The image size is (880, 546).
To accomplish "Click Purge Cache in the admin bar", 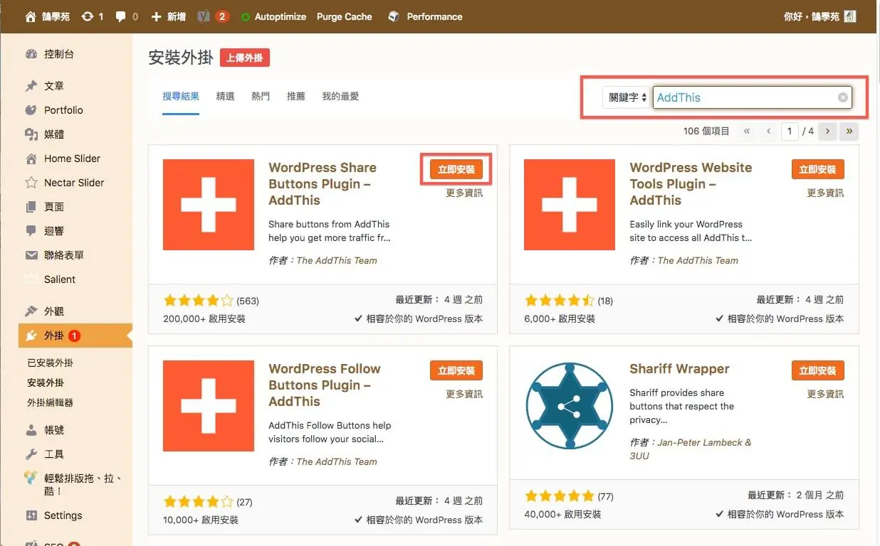I will point(345,16).
